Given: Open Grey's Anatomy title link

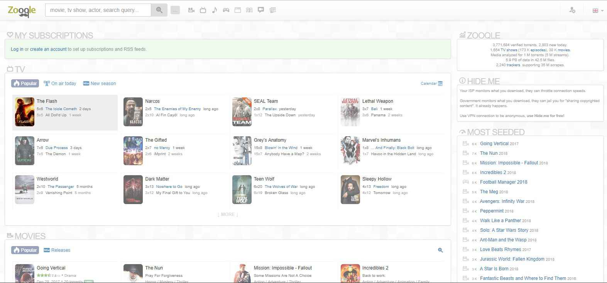Looking at the screenshot, I should [270, 140].
